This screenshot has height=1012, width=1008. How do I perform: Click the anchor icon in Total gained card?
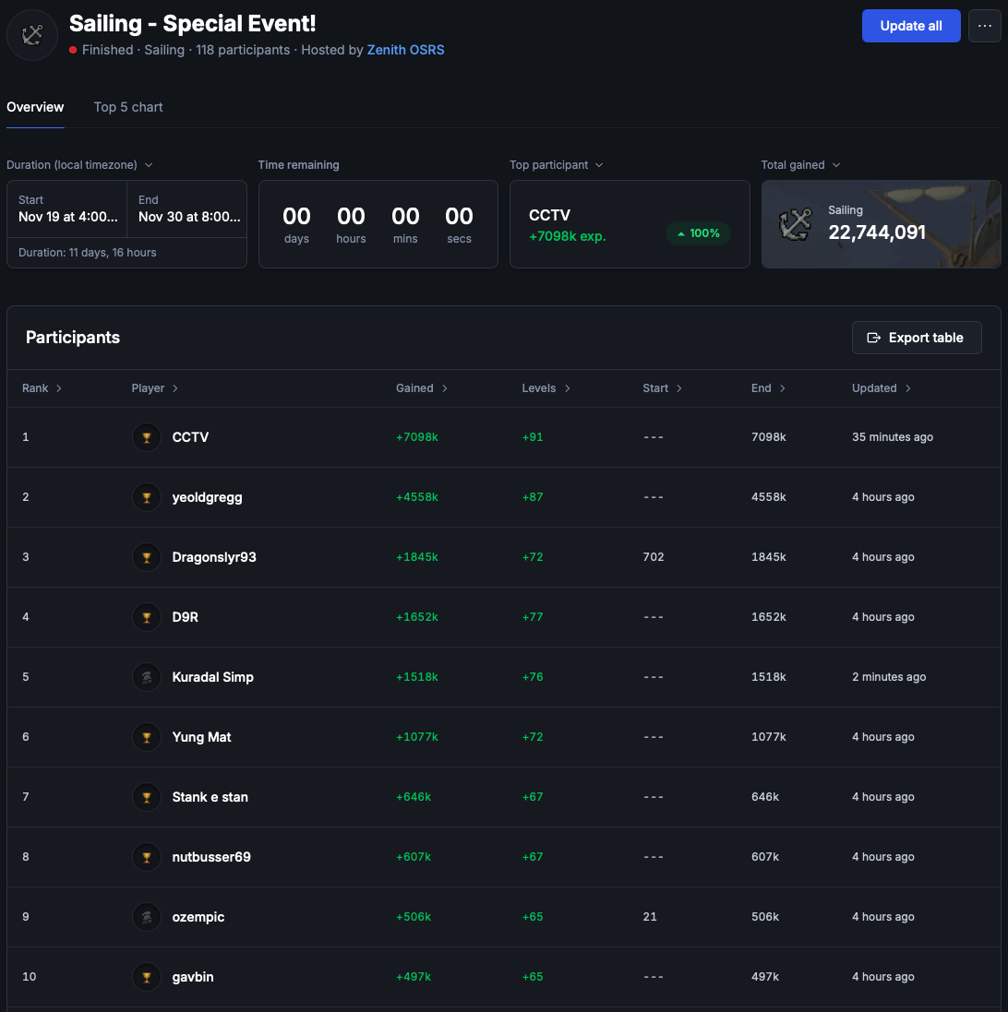(794, 224)
